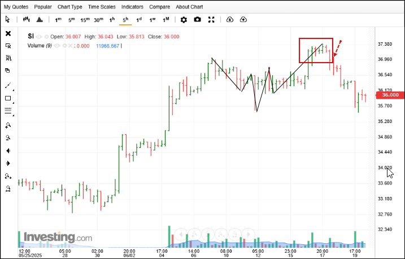Click the cloud upload (save chart) icon

tap(243, 20)
